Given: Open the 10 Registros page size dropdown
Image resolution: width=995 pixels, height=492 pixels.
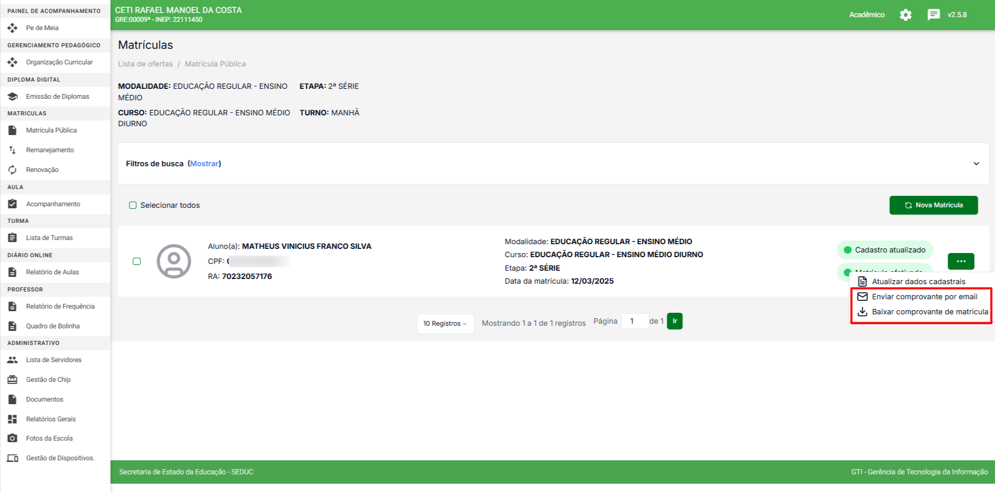Looking at the screenshot, I should 445,324.
